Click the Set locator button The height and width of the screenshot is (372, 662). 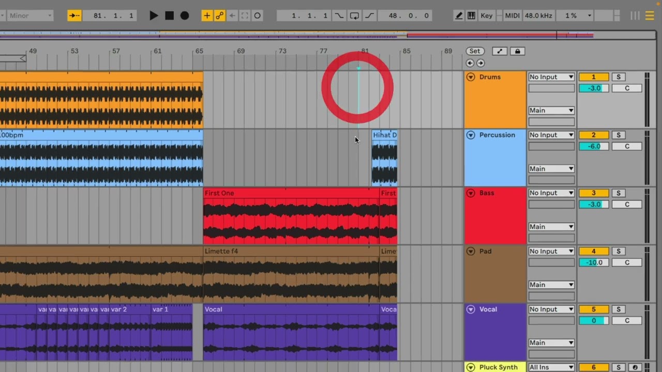tap(475, 51)
